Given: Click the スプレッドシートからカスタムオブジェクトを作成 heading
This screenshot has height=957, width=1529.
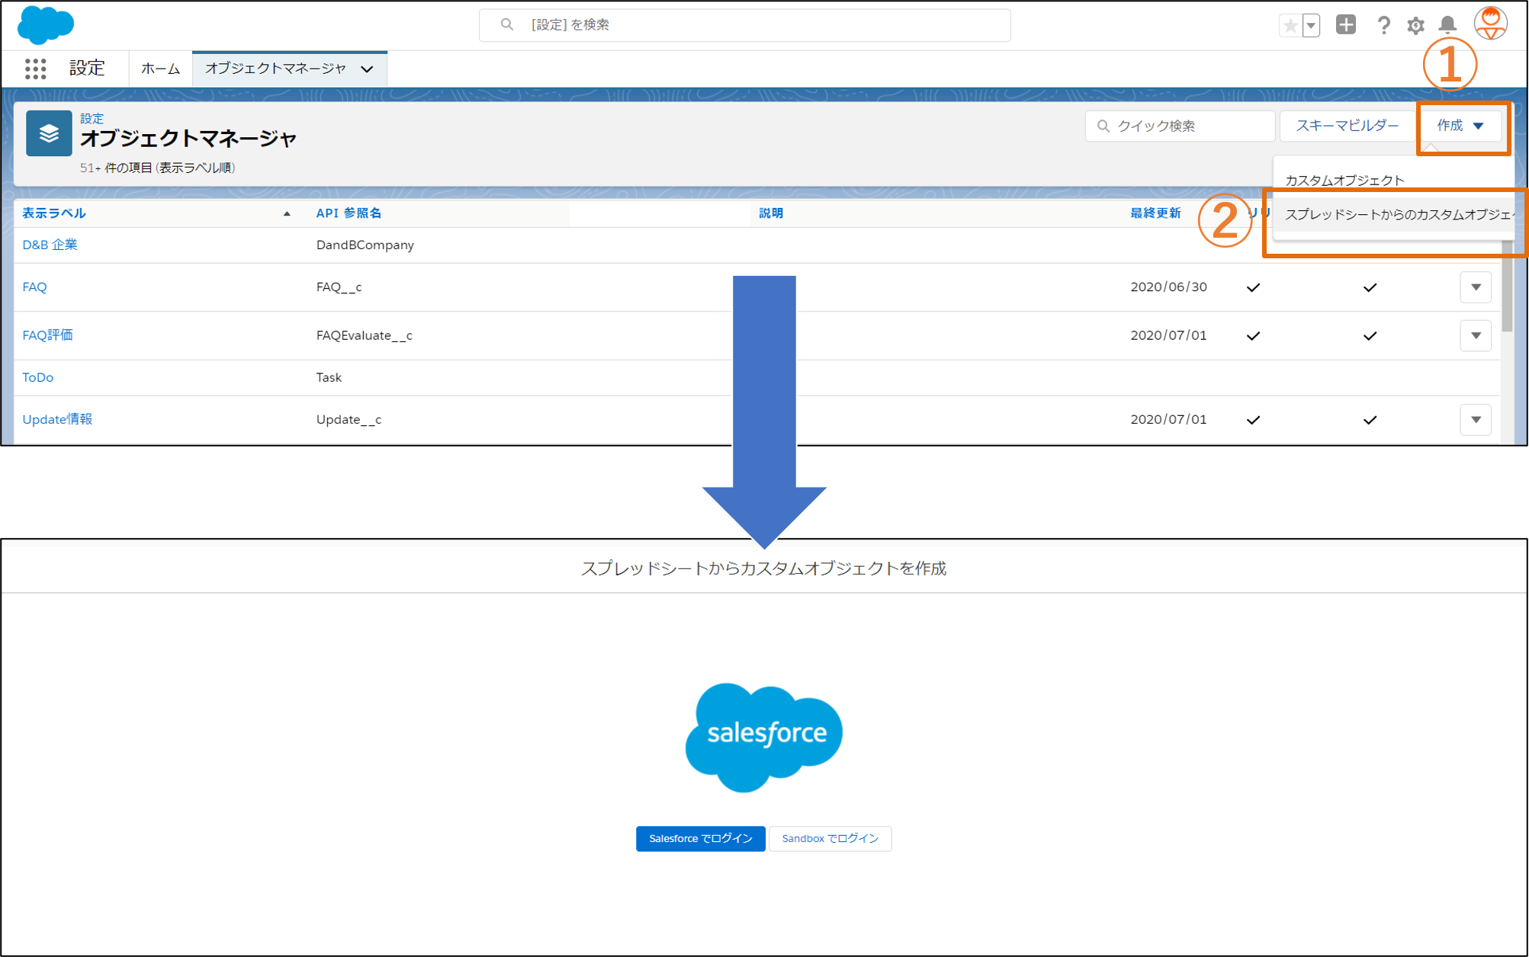Looking at the screenshot, I should pyautogui.click(x=763, y=568).
